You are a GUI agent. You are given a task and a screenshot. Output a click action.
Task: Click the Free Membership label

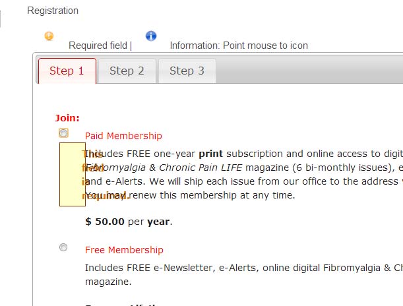[x=124, y=250]
